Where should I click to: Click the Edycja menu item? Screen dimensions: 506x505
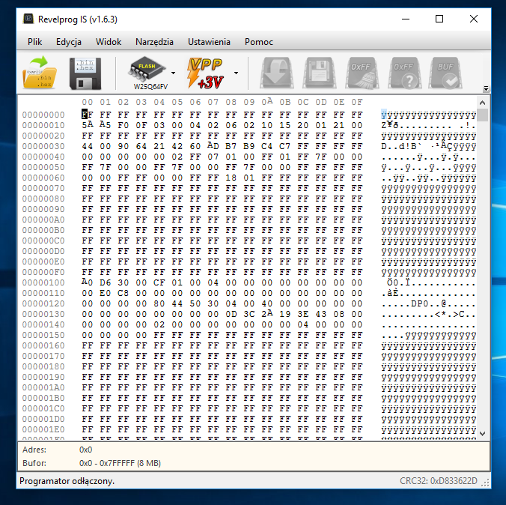tap(69, 42)
